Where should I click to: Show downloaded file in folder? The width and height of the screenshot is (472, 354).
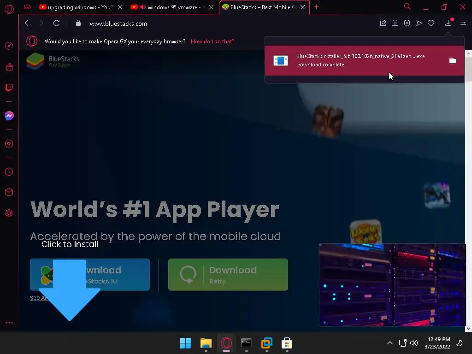point(453,60)
